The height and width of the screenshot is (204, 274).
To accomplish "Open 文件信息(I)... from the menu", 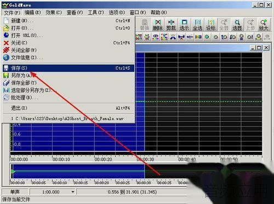I will pos(68,58).
